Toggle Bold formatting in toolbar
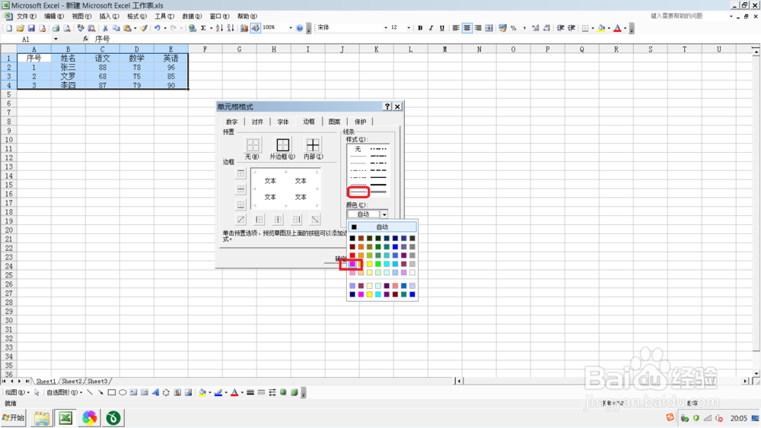The image size is (761, 428). [420, 28]
